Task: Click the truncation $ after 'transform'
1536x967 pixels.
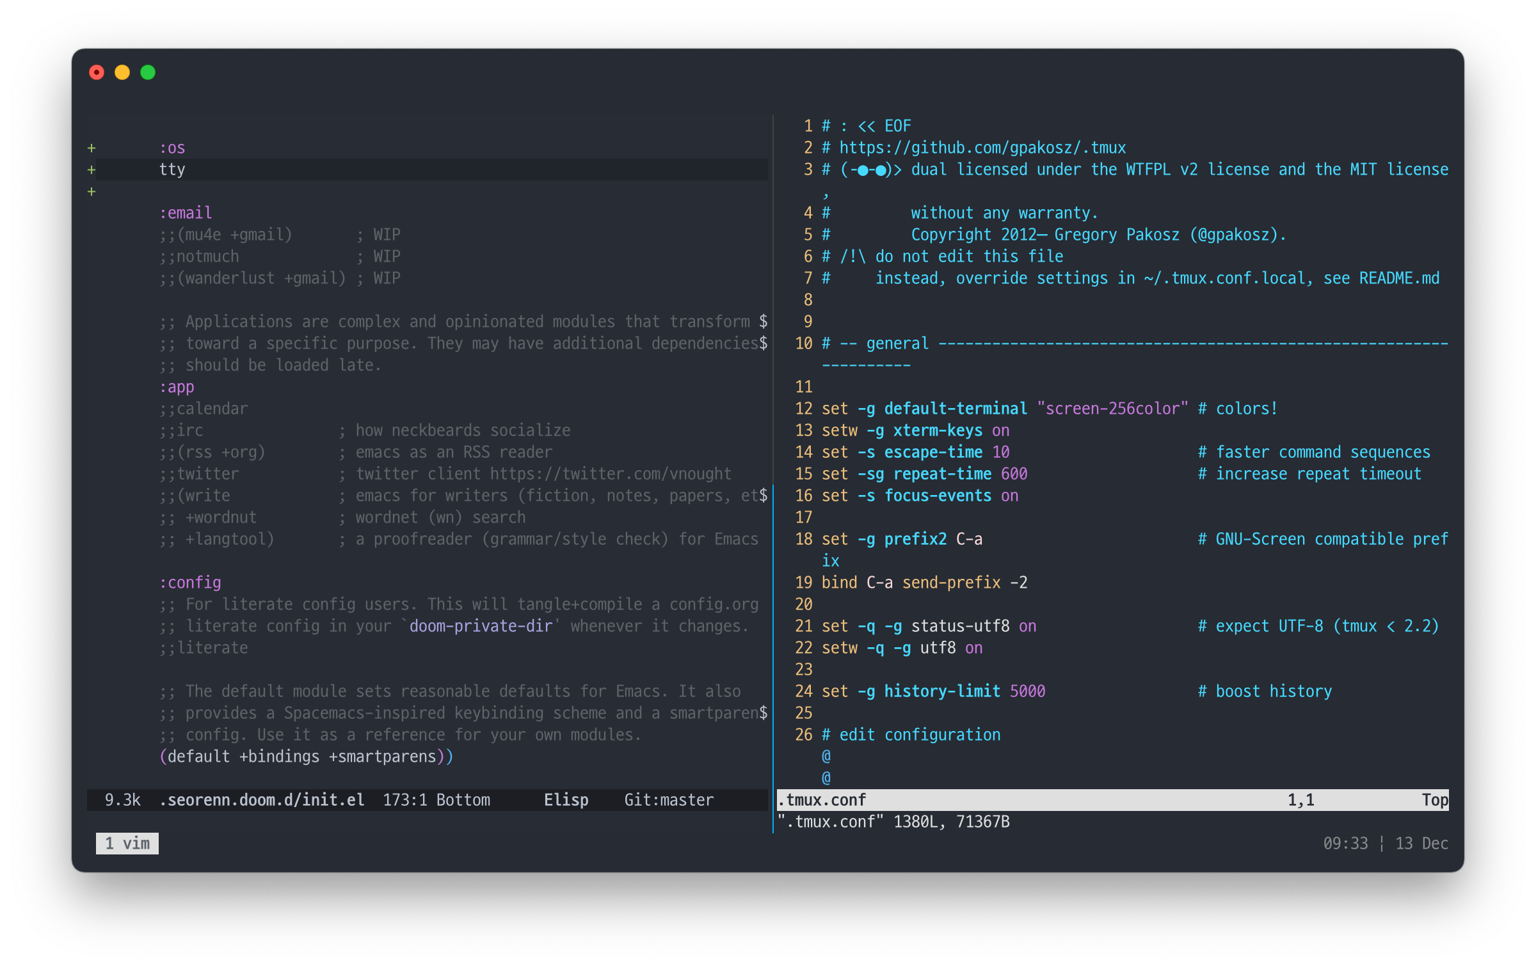Action: [763, 322]
